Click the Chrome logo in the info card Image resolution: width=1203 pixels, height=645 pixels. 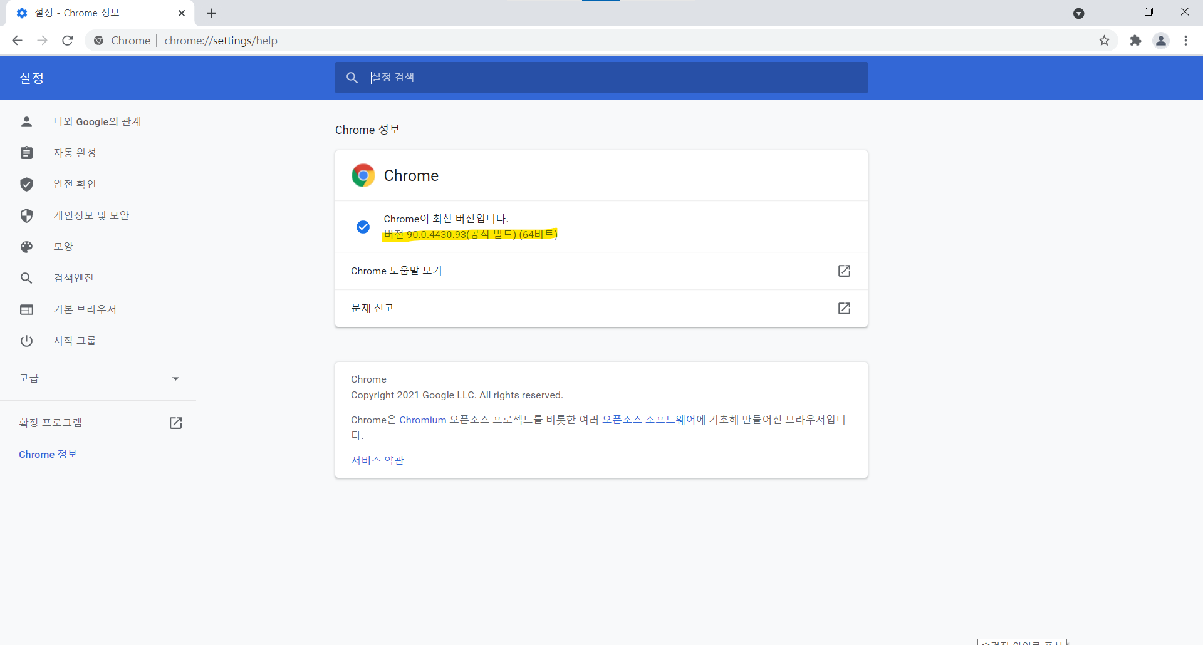(363, 176)
